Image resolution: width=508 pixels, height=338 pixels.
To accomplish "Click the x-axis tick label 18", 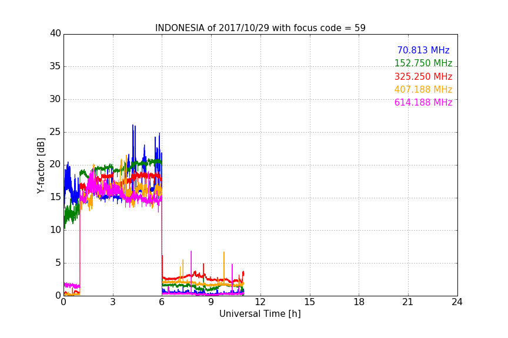I will click(359, 302).
